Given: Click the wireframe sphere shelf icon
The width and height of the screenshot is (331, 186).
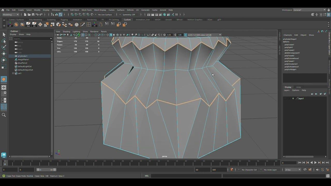Looking at the screenshot, I should pos(101,24).
